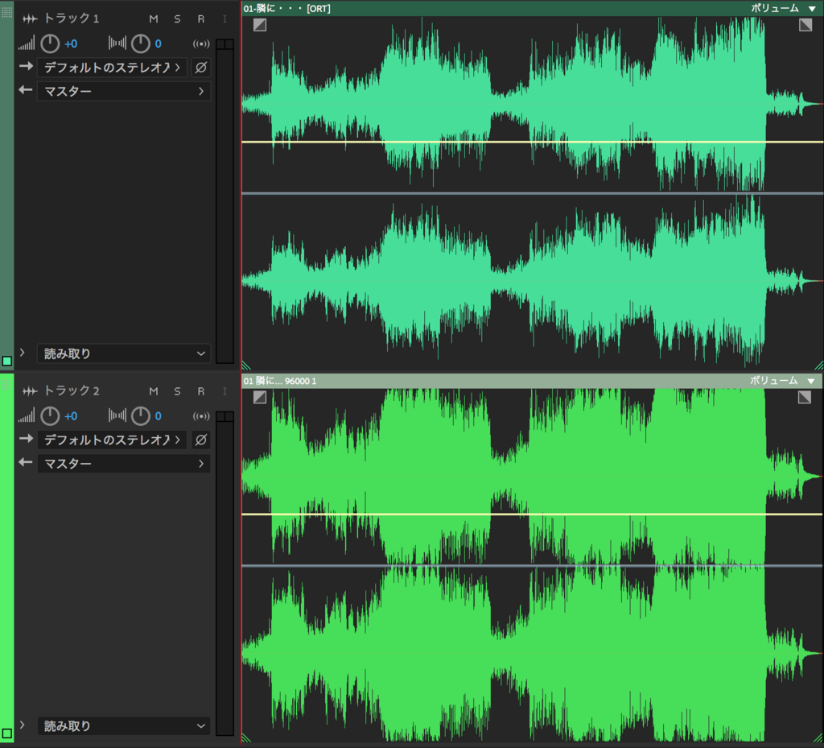The image size is (824, 748).
Task: Click Track 1 clip left trim corner handle
Action: tap(246, 366)
